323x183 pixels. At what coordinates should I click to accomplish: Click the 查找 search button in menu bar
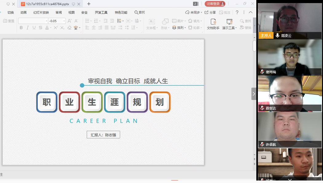click(140, 12)
